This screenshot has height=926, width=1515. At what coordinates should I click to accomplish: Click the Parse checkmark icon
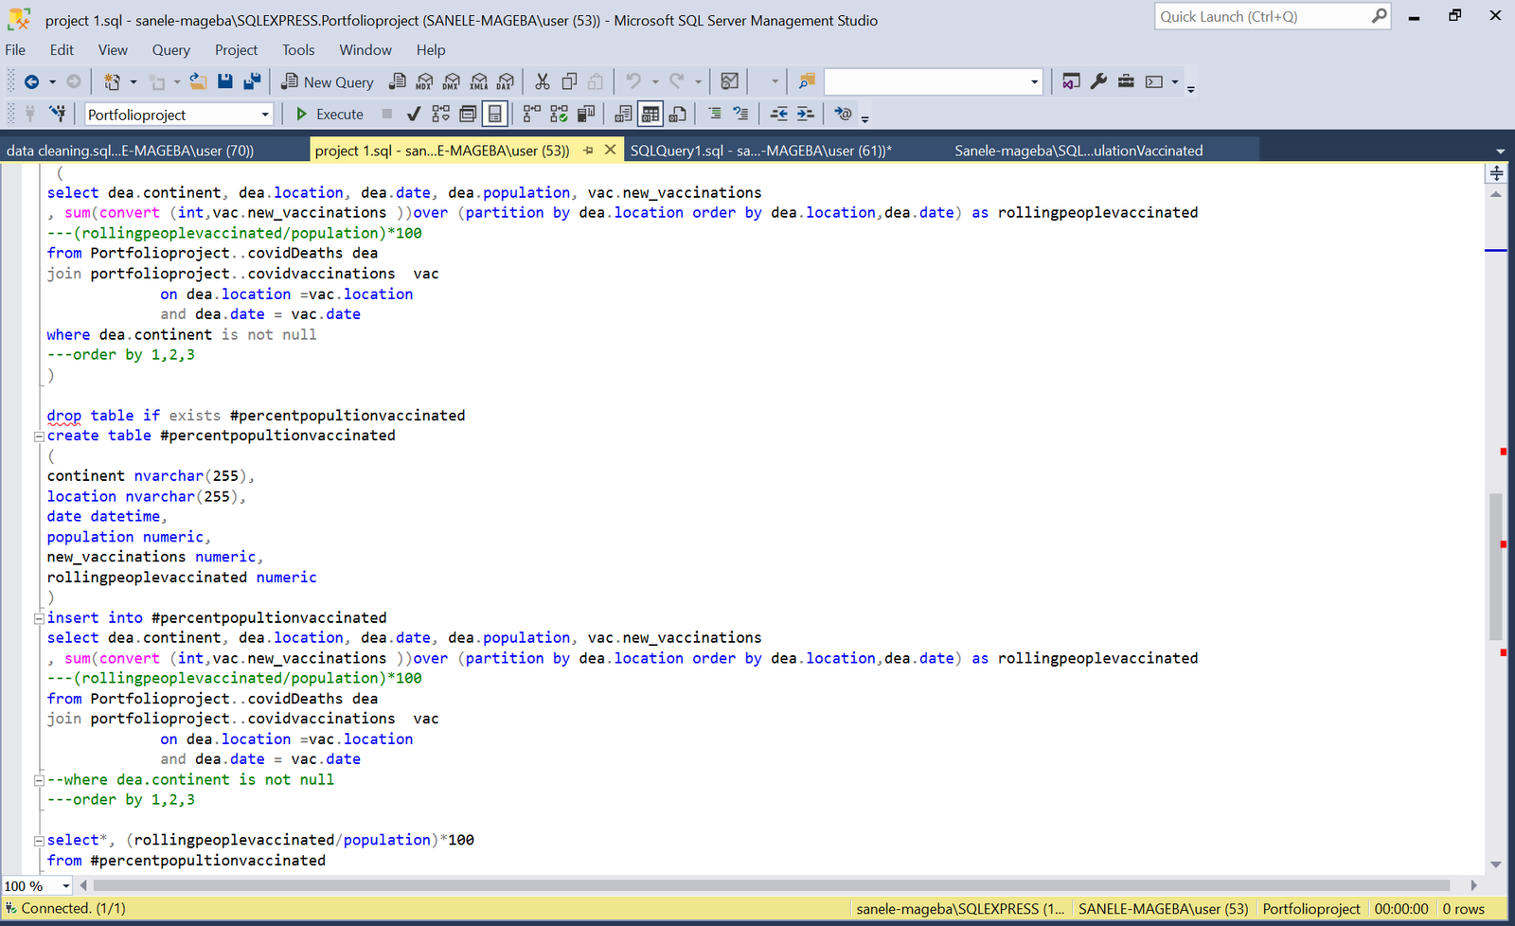click(413, 115)
